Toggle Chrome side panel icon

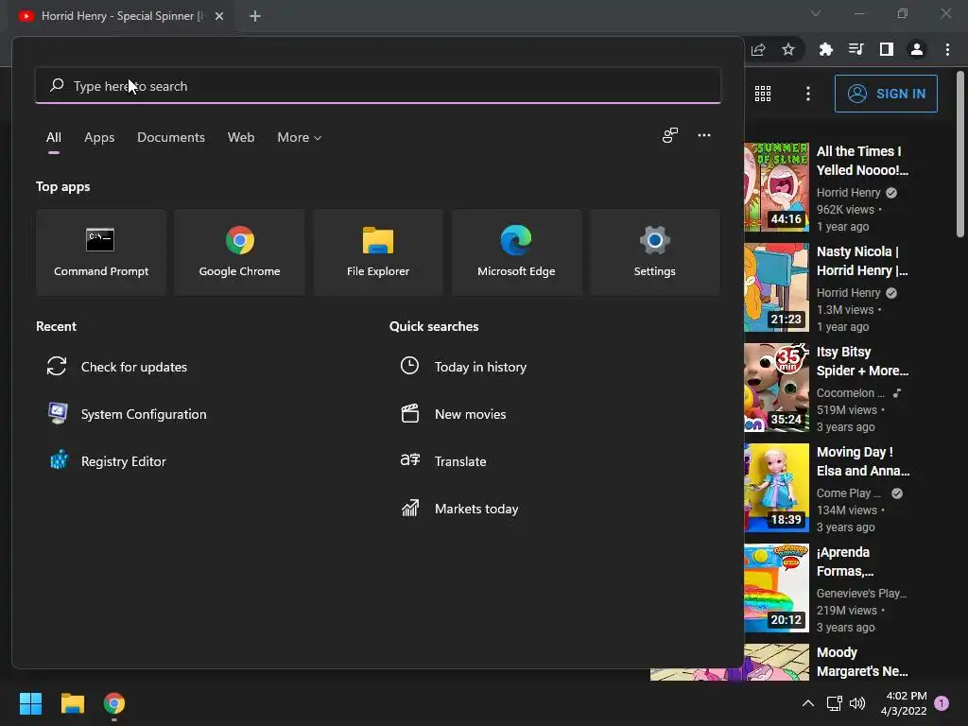pos(886,49)
